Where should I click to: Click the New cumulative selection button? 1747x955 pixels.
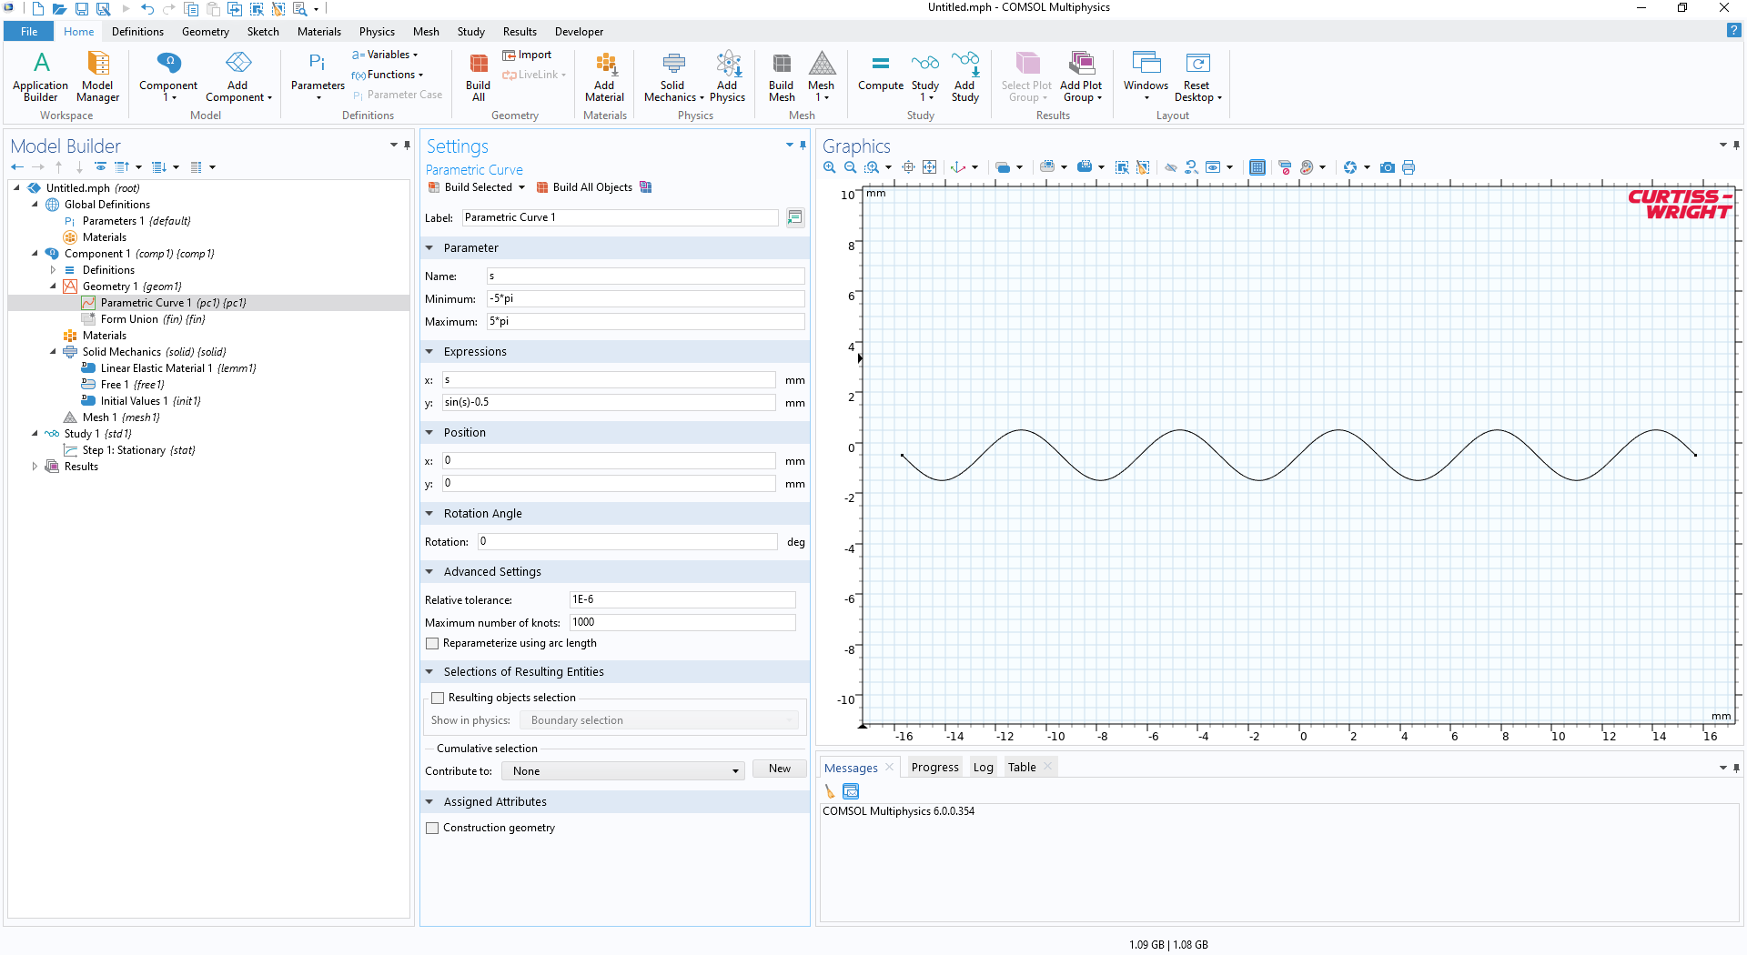coord(779,769)
